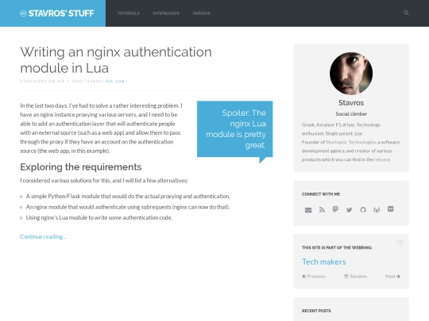The width and height of the screenshot is (429, 321).
Task: Visit the Mastodon profile icon
Action: pos(335,209)
